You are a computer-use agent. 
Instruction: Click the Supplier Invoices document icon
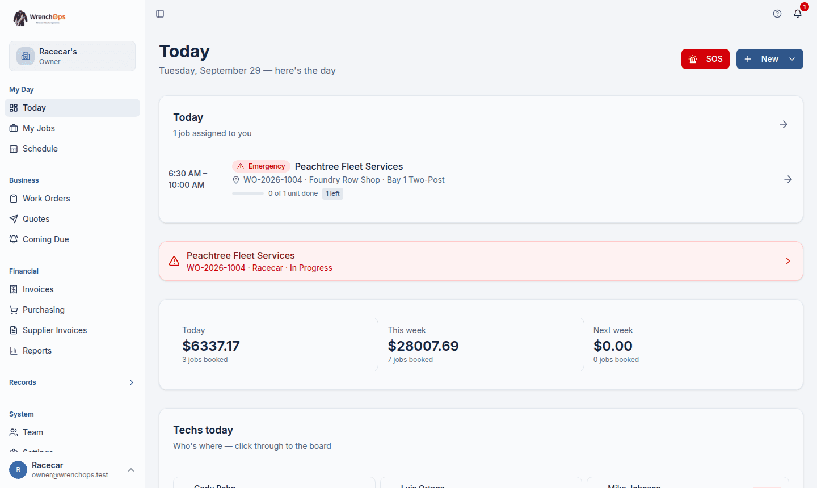pyautogui.click(x=14, y=330)
